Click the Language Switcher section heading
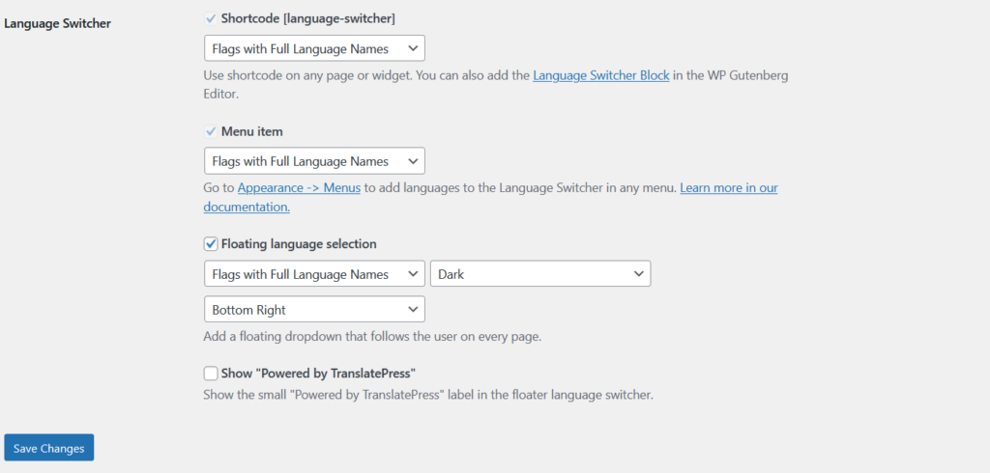The image size is (990, 473). [x=57, y=24]
